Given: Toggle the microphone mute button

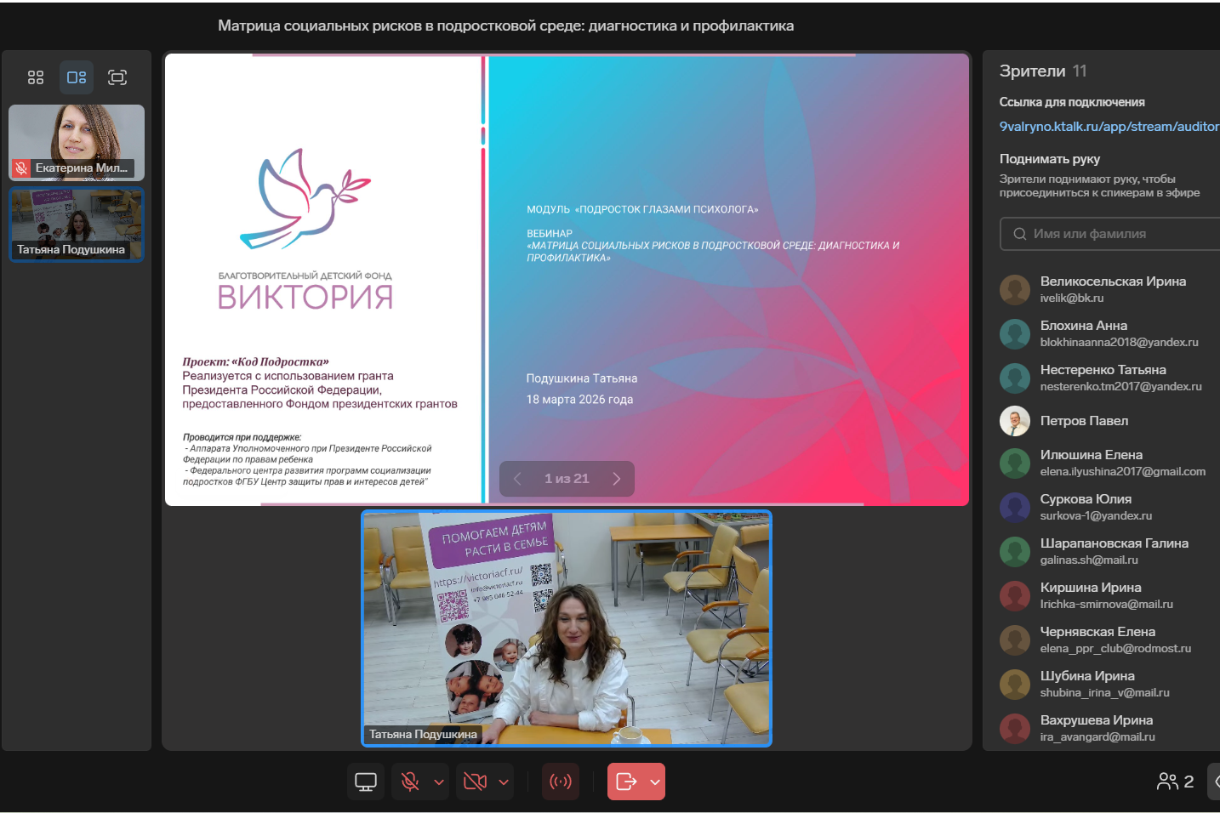Looking at the screenshot, I should point(410,782).
